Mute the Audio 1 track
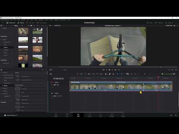Viewport: 179px width, 134px height. 60,96
